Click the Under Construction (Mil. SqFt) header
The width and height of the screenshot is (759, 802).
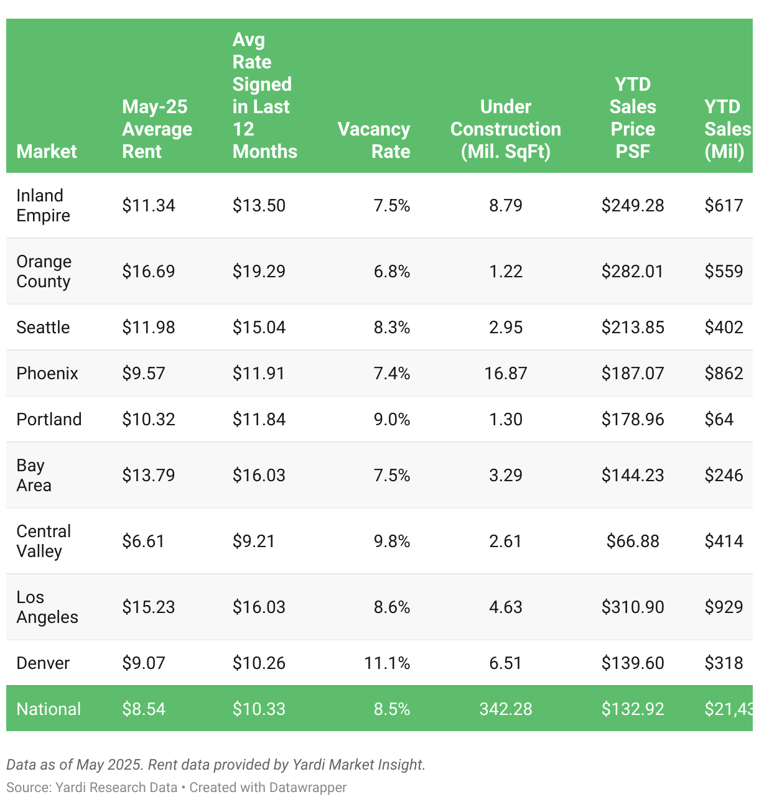coord(506,129)
